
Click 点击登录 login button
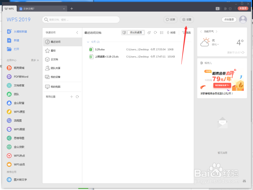229,20
